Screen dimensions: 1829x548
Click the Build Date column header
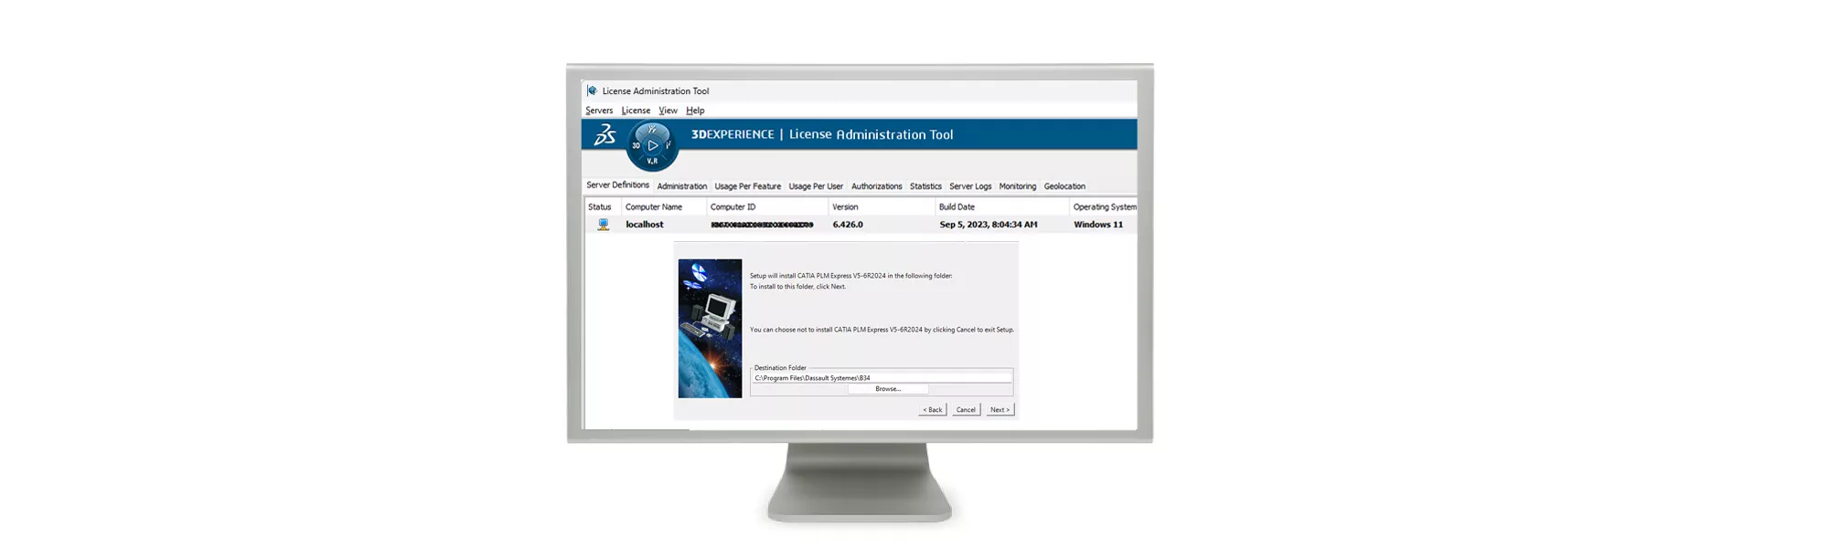click(x=1002, y=207)
